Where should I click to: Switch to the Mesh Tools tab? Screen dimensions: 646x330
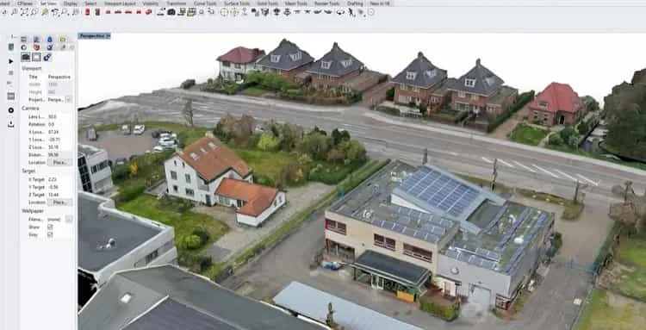pos(295,3)
